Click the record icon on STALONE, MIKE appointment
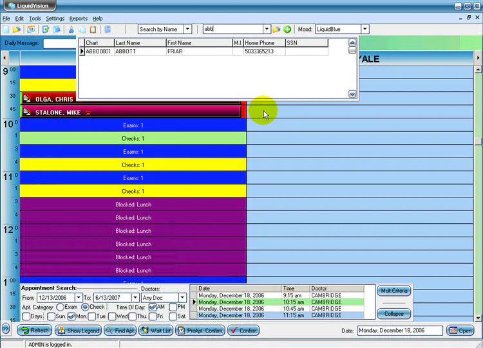483x348 pixels. pos(27,112)
